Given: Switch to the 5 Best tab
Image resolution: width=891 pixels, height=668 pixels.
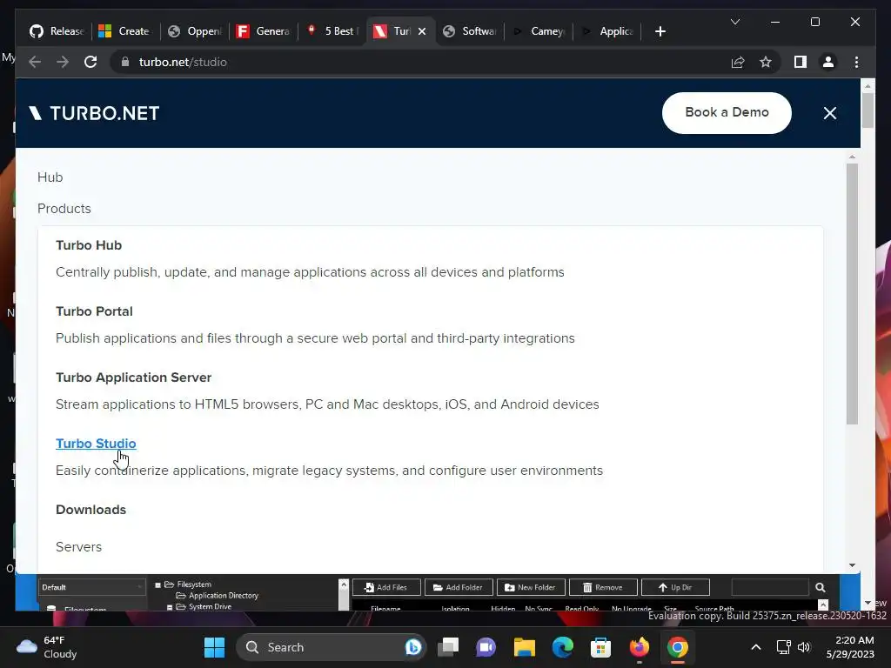Looking at the screenshot, I should click(332, 31).
